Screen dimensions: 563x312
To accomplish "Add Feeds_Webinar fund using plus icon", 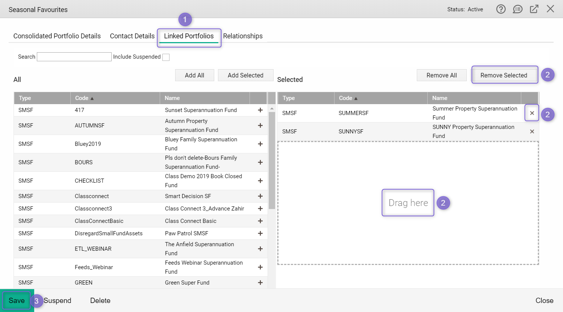I will pyautogui.click(x=260, y=267).
